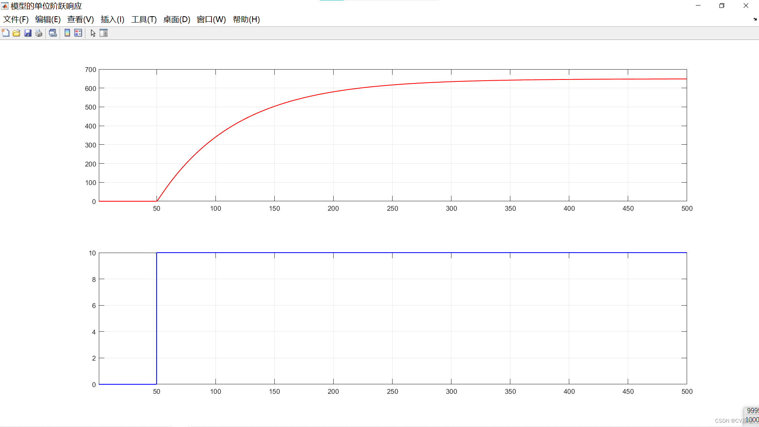Click the Link Plot toolbar icon
Image resolution: width=759 pixels, height=427 pixels.
coord(53,33)
